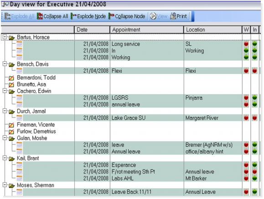
Task: Click the crossed icon beside Fineman, Vicente
Action: (11, 125)
